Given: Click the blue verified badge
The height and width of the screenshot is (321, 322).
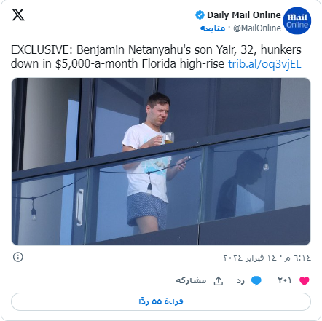Looking at the screenshot, I should [200, 15].
